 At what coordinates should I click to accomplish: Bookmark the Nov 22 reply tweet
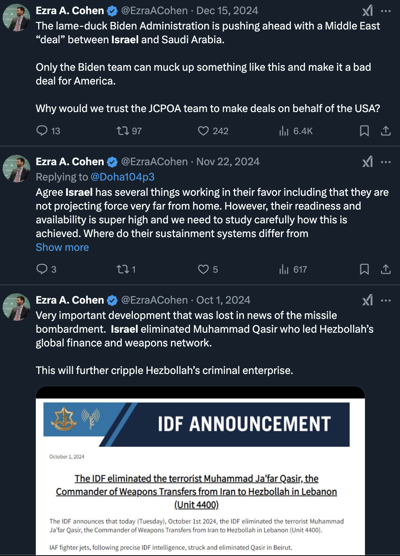coord(364,269)
